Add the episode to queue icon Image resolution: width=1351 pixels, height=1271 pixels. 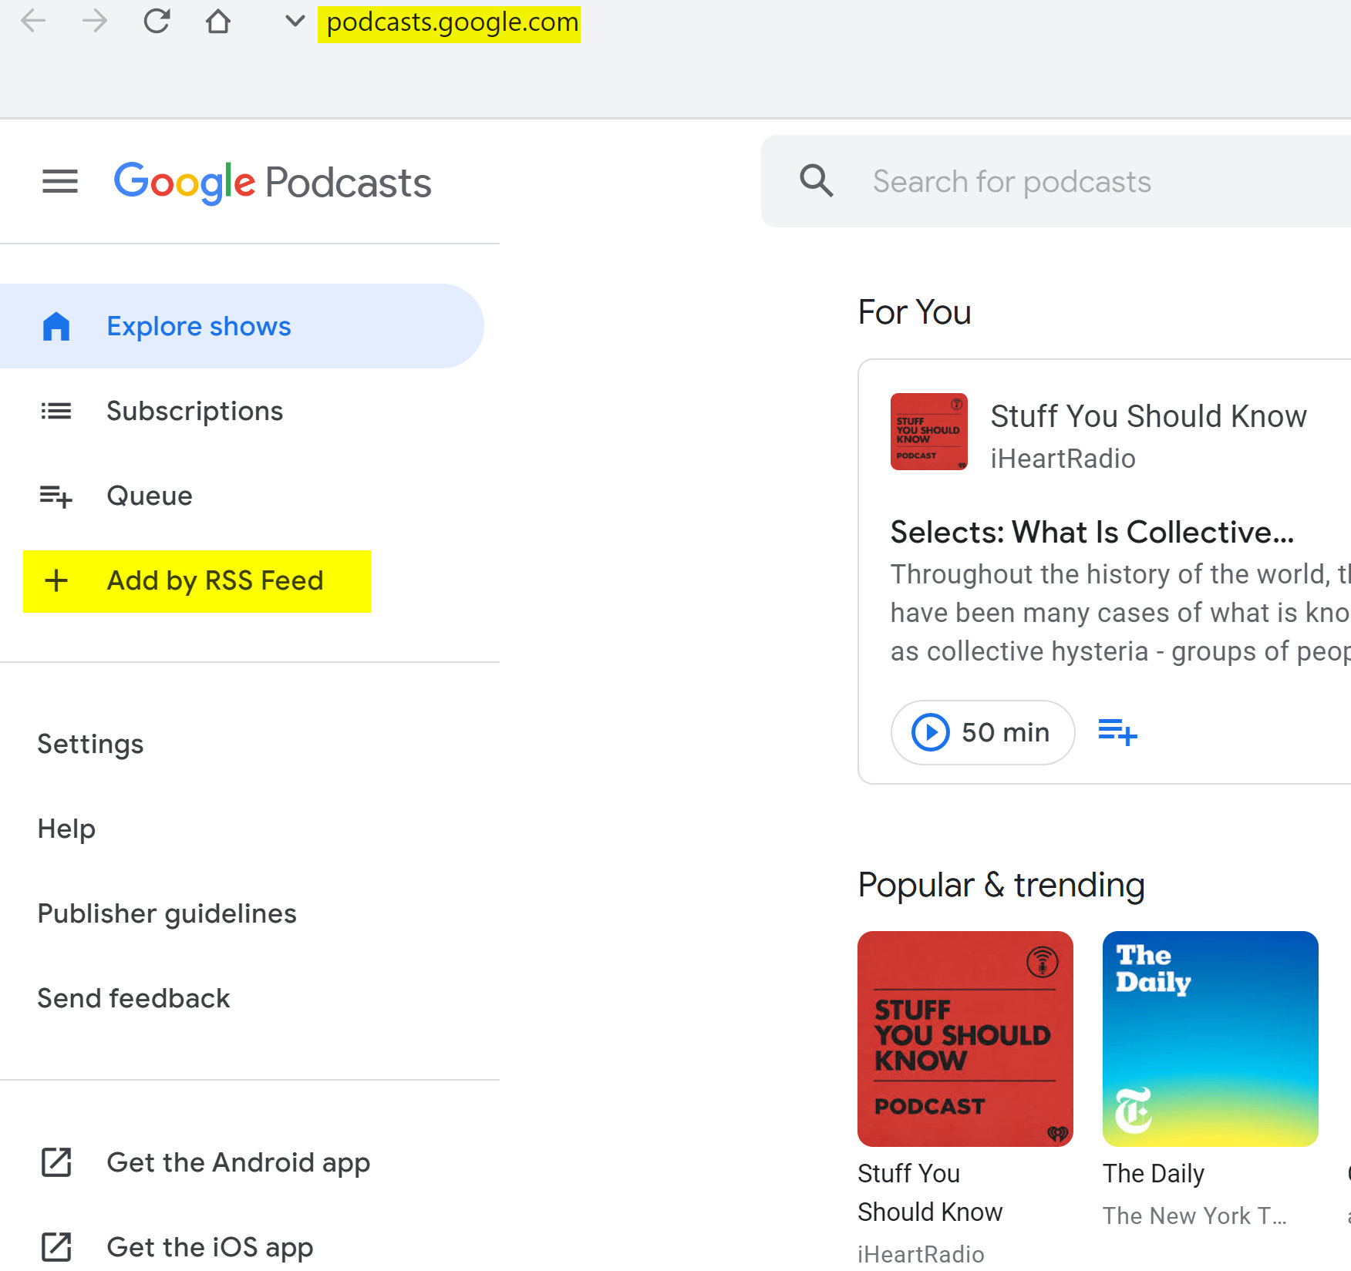pyautogui.click(x=1117, y=732)
